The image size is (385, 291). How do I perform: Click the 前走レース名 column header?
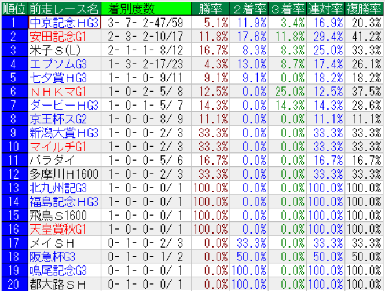tap(65, 9)
